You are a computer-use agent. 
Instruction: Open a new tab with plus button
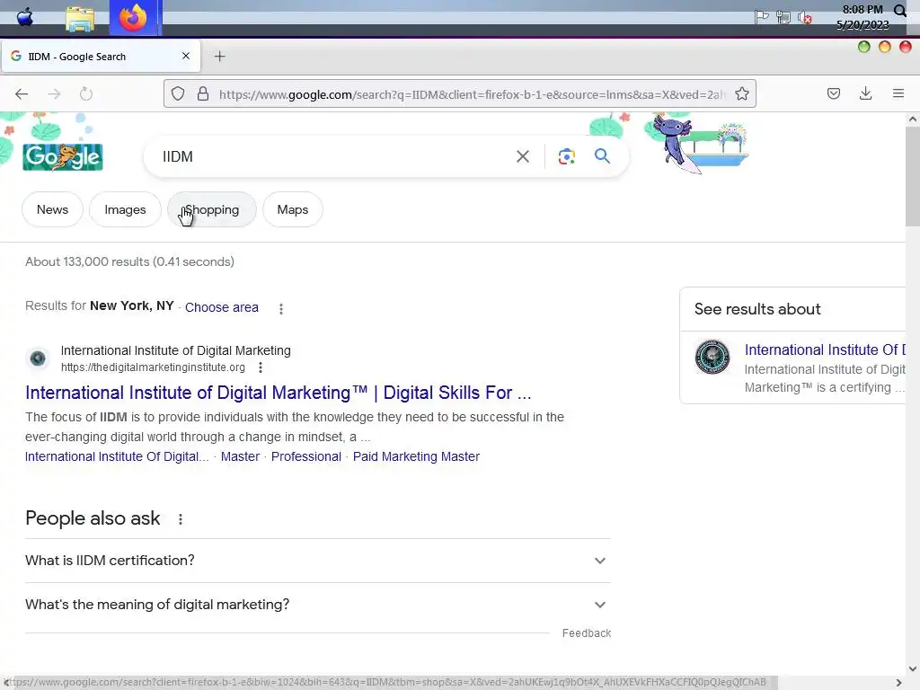pos(219,57)
